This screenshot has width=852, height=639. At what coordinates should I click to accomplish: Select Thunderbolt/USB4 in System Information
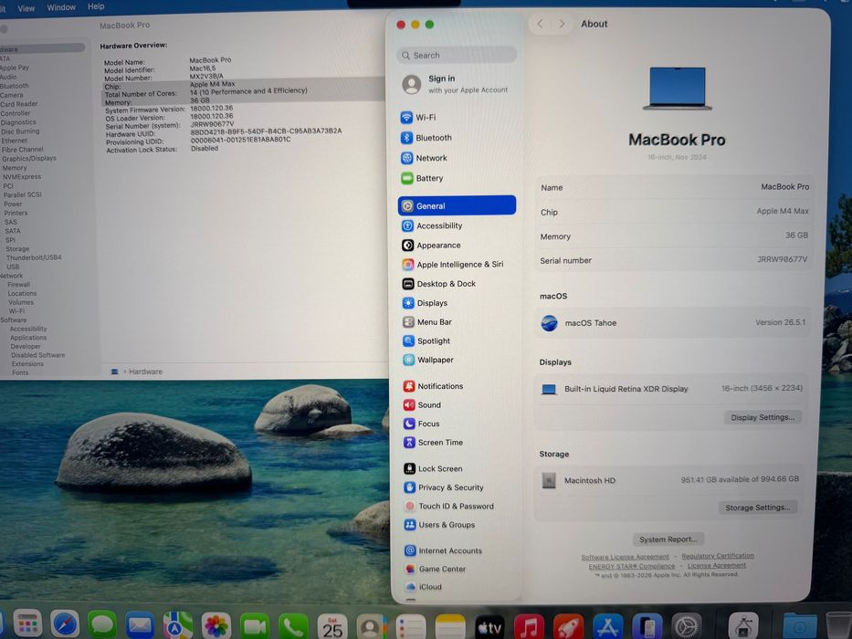click(x=34, y=257)
